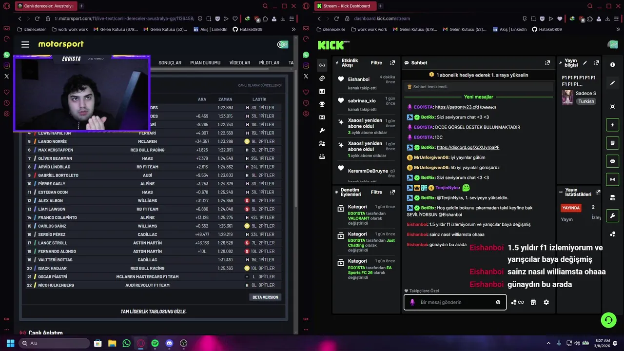The height and width of the screenshot is (351, 624).
Task: Click the Windows taskbar search box
Action: [x=54, y=343]
